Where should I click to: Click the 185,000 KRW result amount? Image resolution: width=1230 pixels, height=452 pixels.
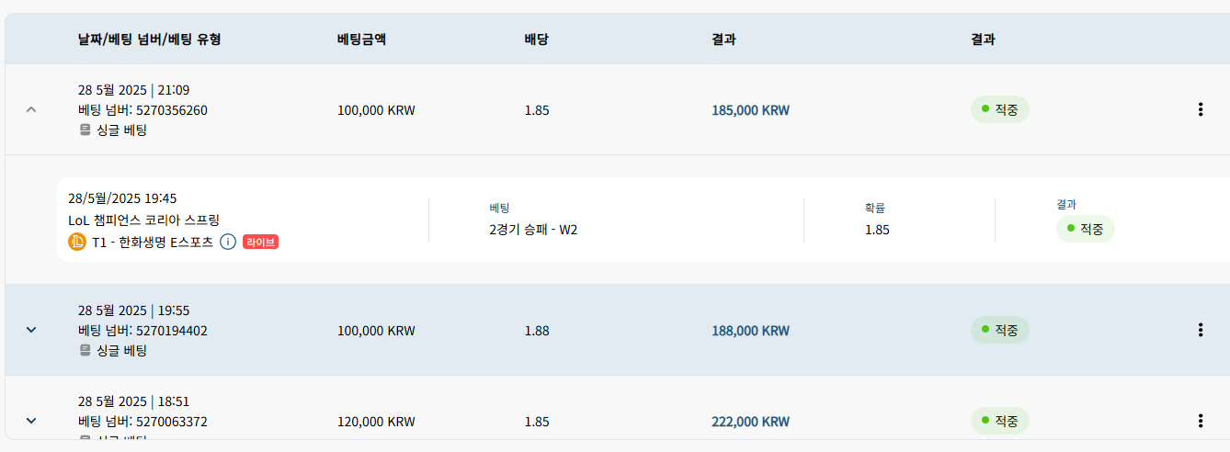tap(750, 110)
